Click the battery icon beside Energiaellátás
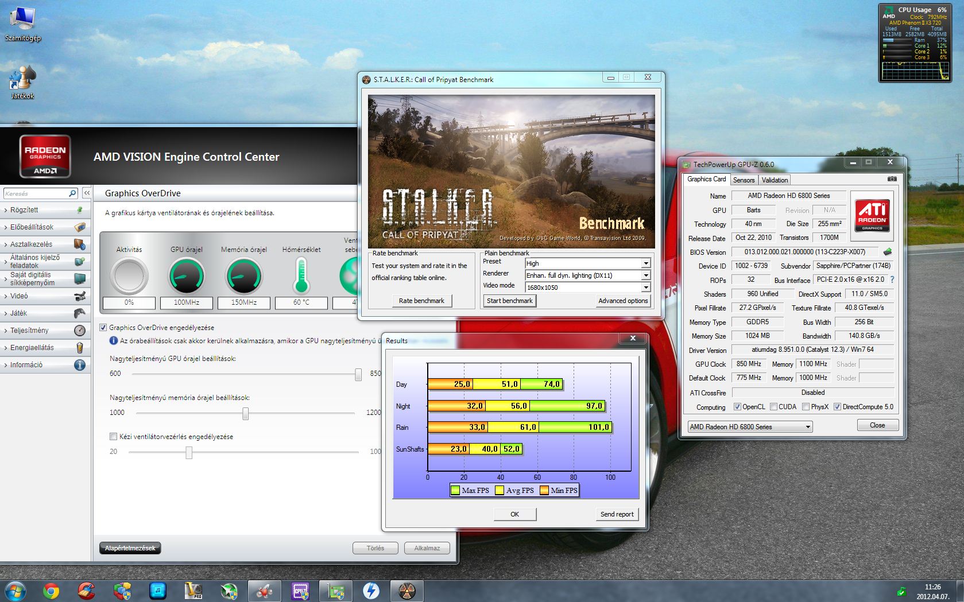 (80, 348)
